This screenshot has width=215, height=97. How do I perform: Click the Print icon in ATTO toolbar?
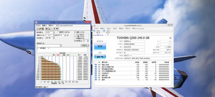(x=46, y=28)
